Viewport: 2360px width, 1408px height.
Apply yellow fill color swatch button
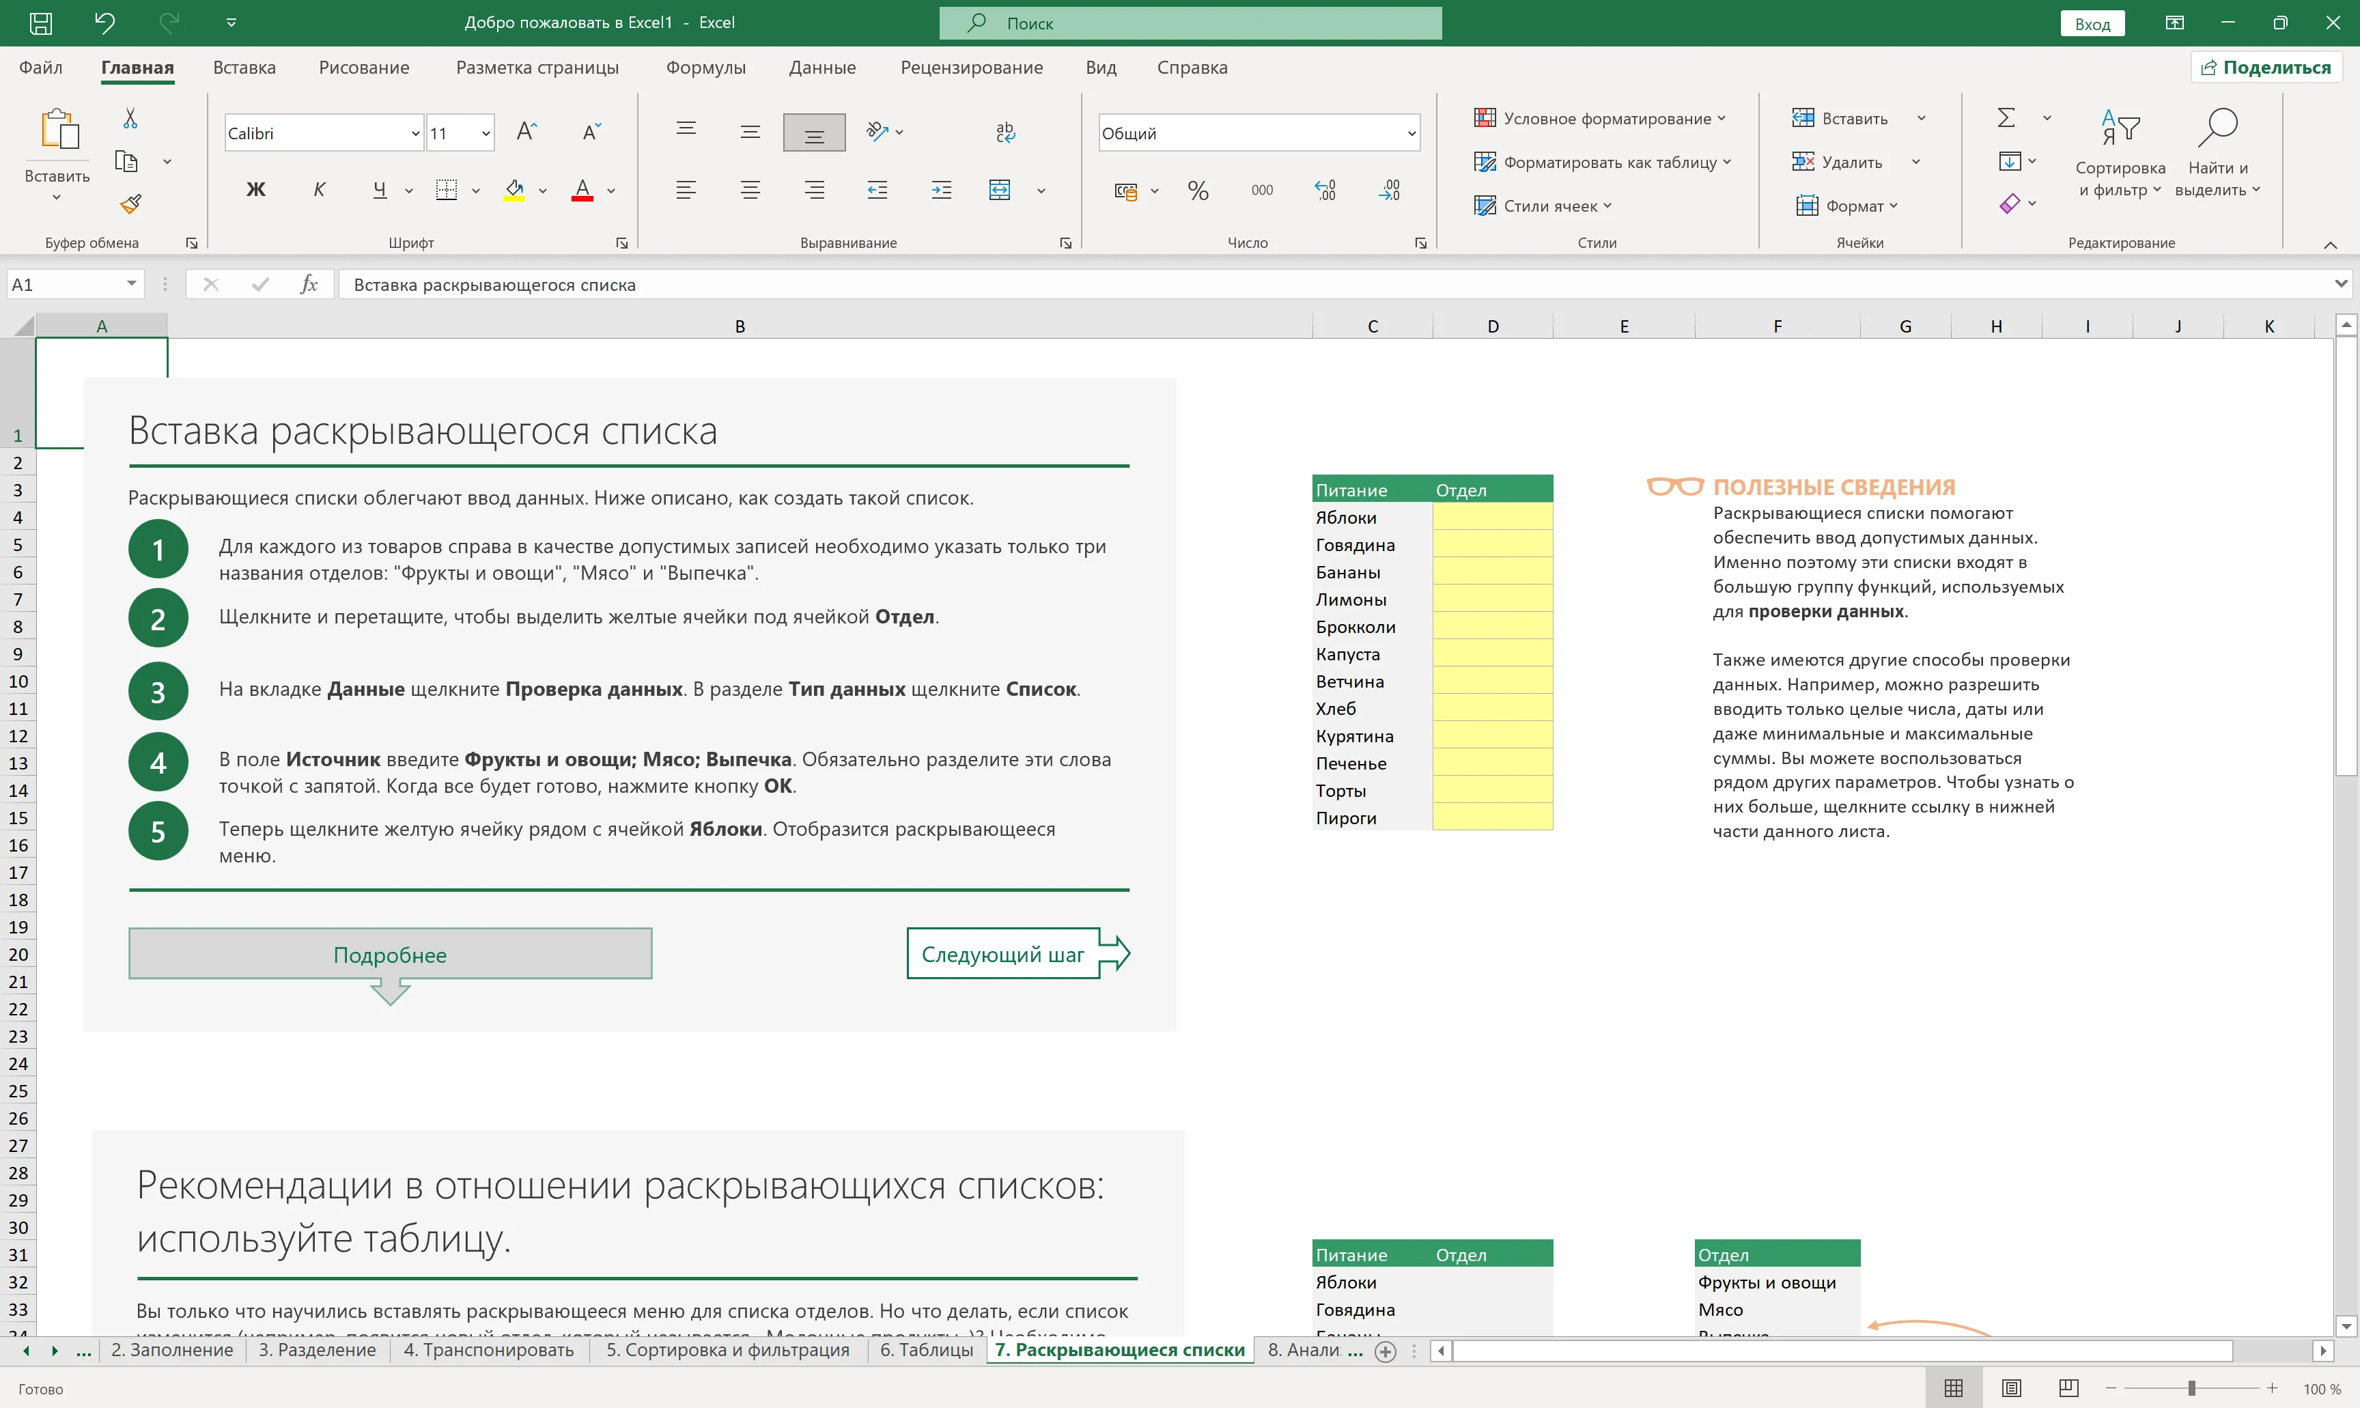pos(514,190)
